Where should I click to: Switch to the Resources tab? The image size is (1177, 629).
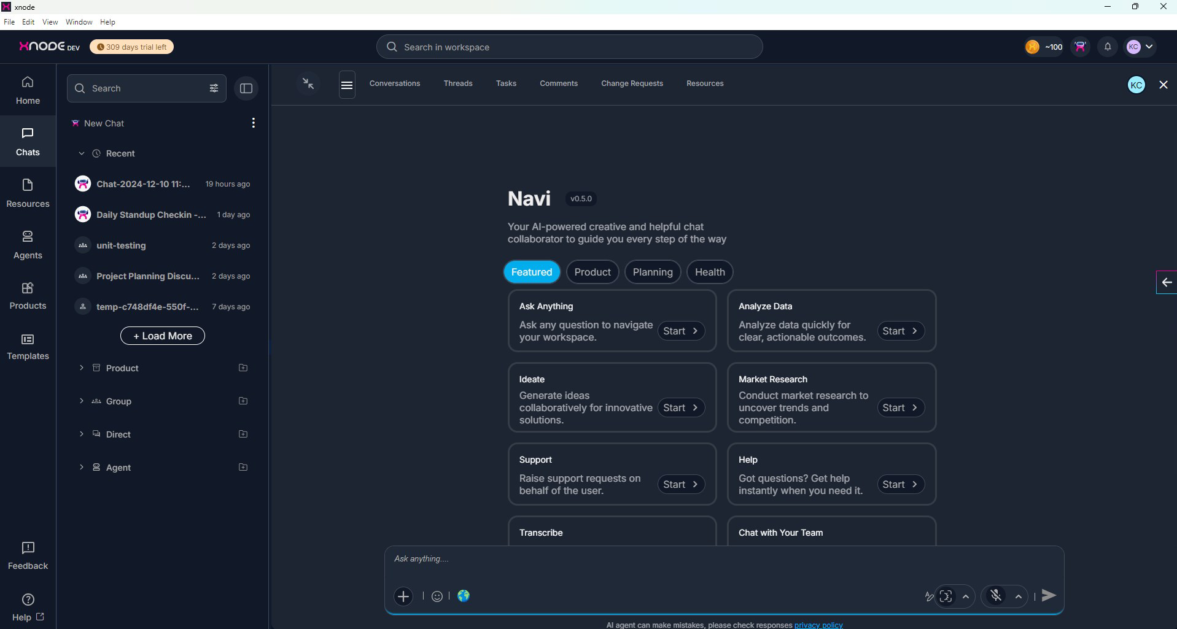pos(705,83)
